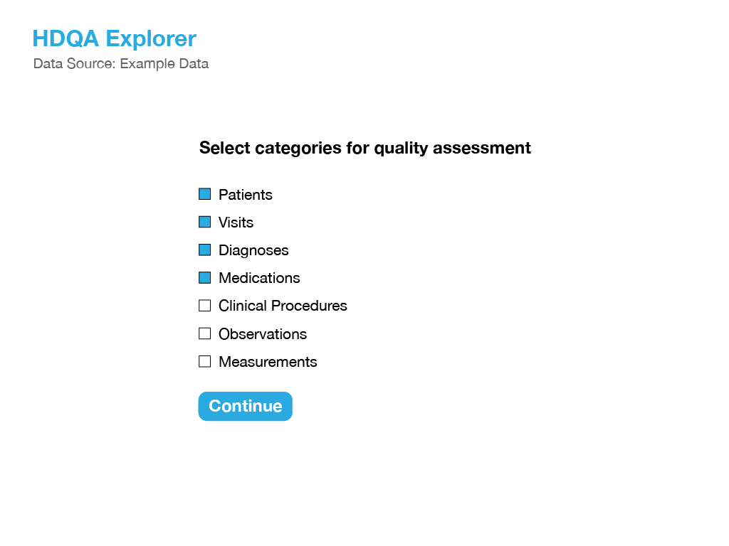
Task: Enable the Clinical Procedures checkbox
Action: [204, 306]
